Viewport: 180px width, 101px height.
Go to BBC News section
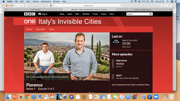[62, 14]
